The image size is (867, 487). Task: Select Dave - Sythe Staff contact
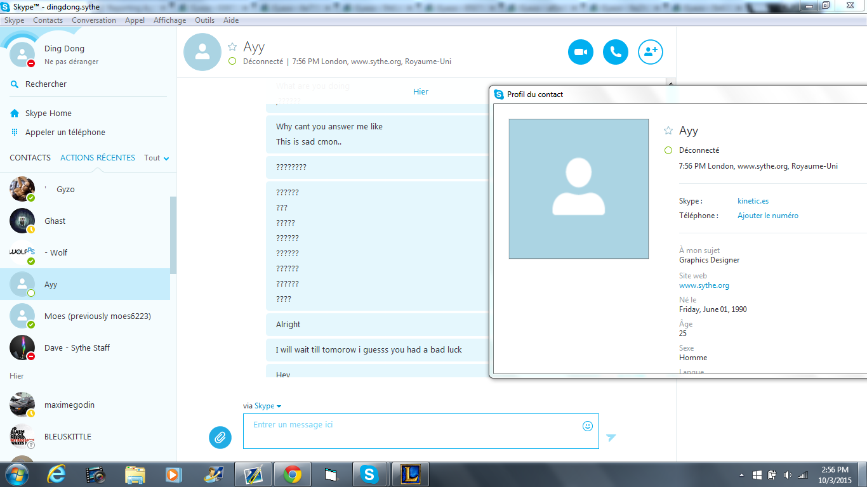(85, 347)
